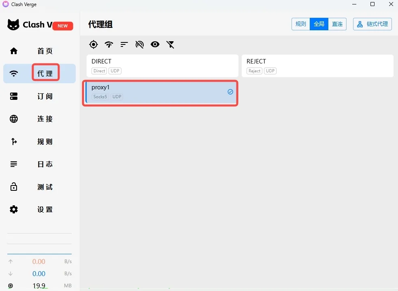Image resolution: width=398 pixels, height=291 pixels.
Task: Switch to 全局 global mode
Action: pyautogui.click(x=319, y=24)
